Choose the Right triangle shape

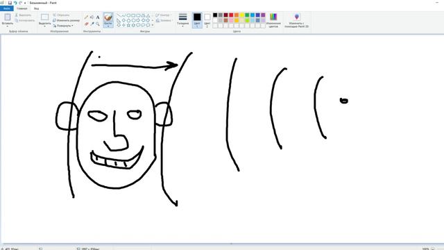pyautogui.click(x=119, y=20)
